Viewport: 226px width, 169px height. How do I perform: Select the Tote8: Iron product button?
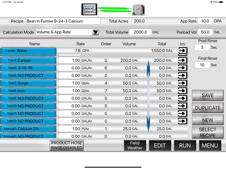pyautogui.click(x=28, y=91)
